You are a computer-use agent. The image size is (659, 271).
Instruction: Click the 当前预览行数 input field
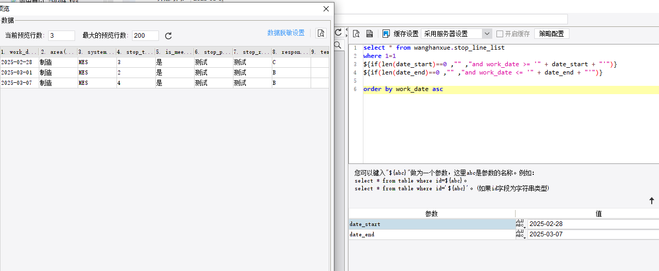pos(62,36)
